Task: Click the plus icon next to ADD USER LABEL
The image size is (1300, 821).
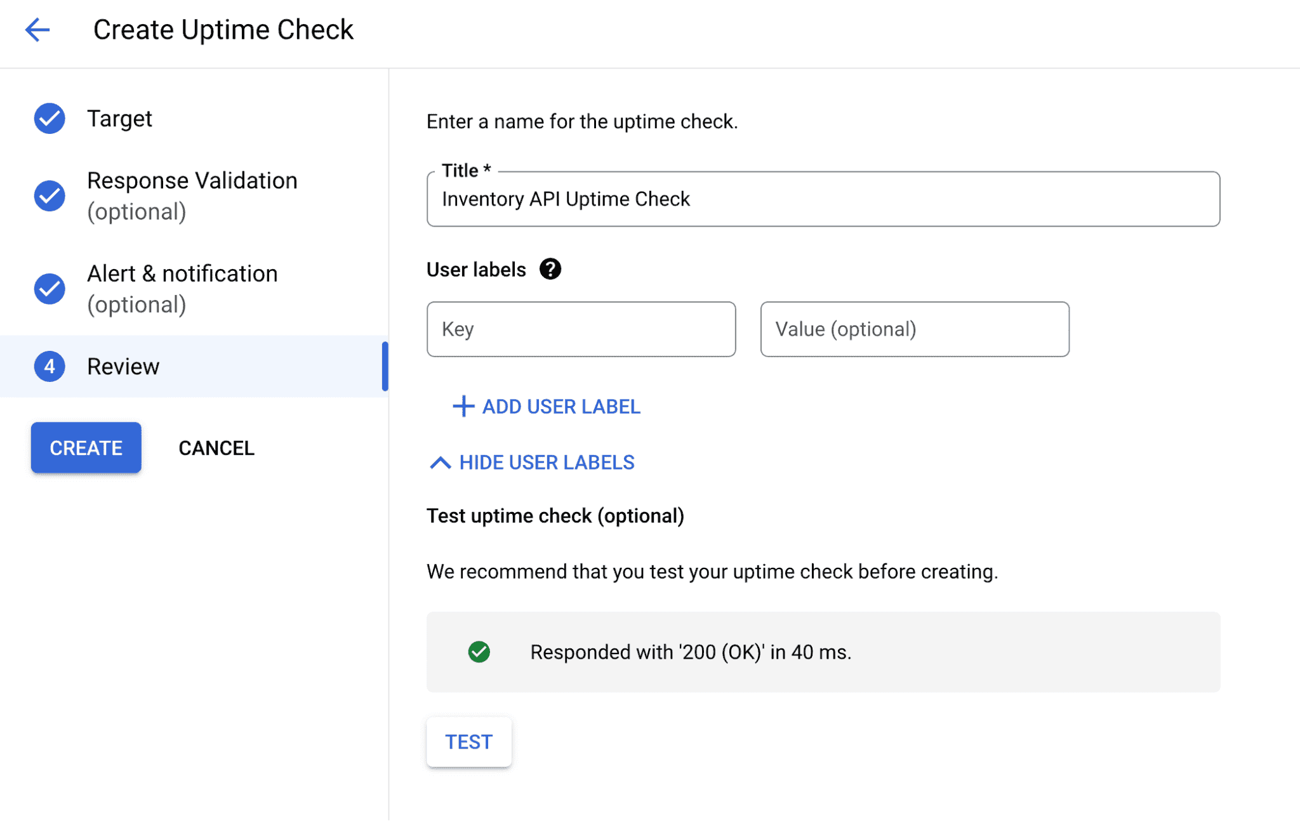Action: 462,406
